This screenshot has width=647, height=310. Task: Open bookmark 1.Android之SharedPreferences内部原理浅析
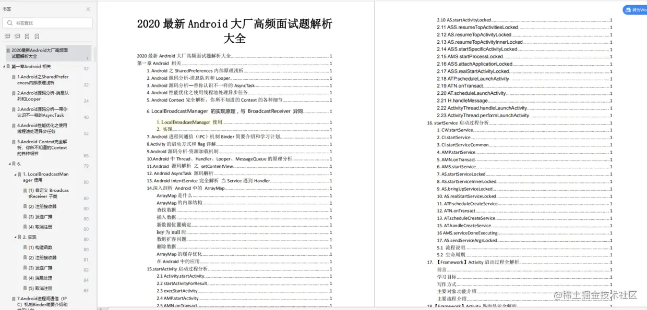pos(43,80)
